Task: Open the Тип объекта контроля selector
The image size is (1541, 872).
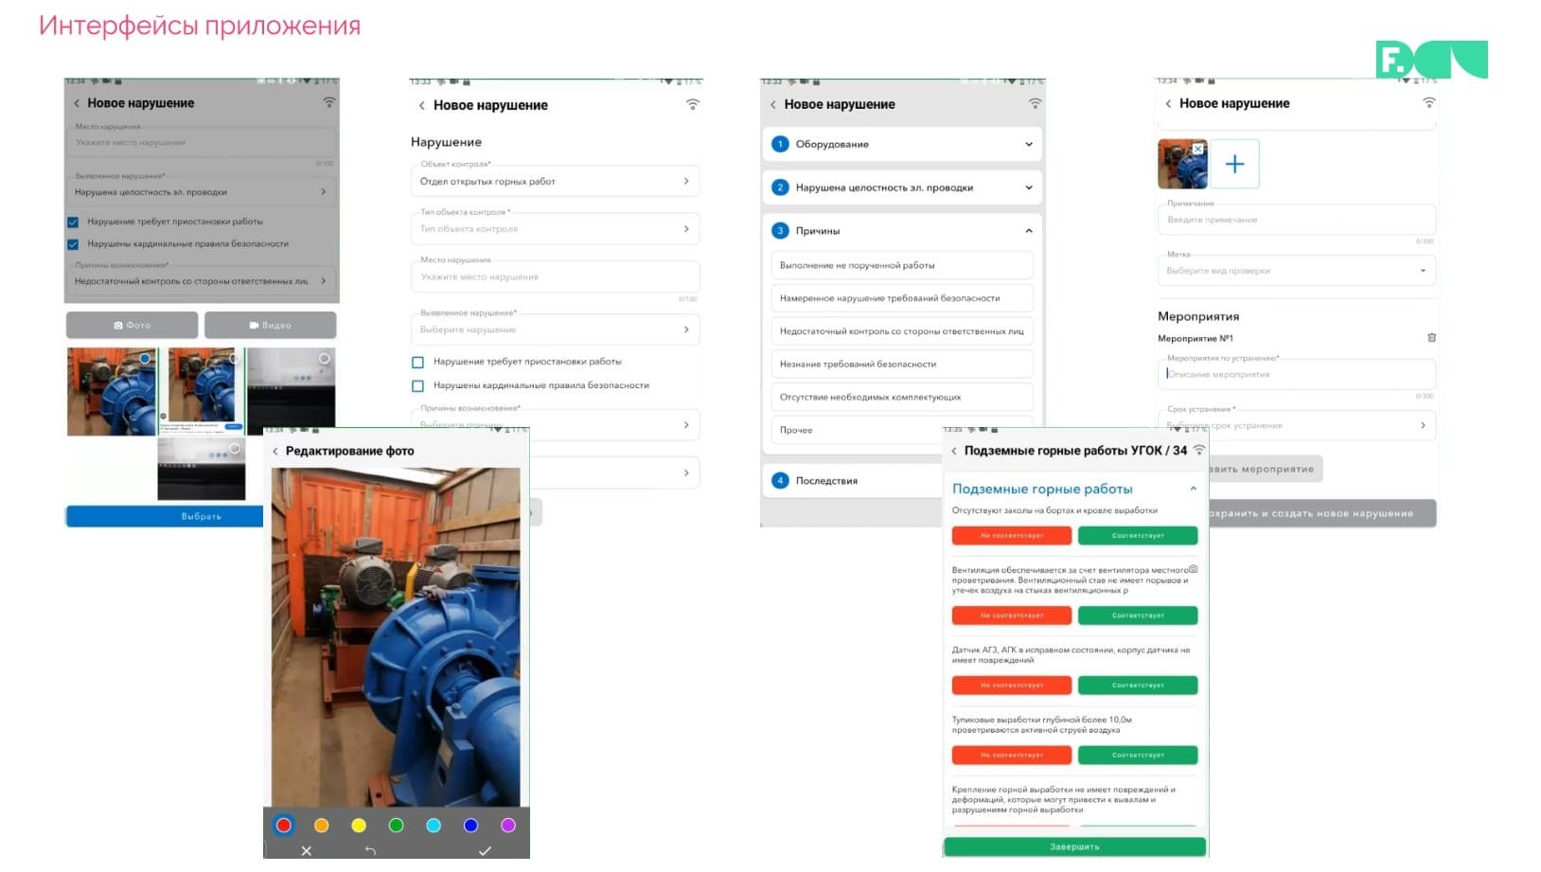Action: coord(555,228)
